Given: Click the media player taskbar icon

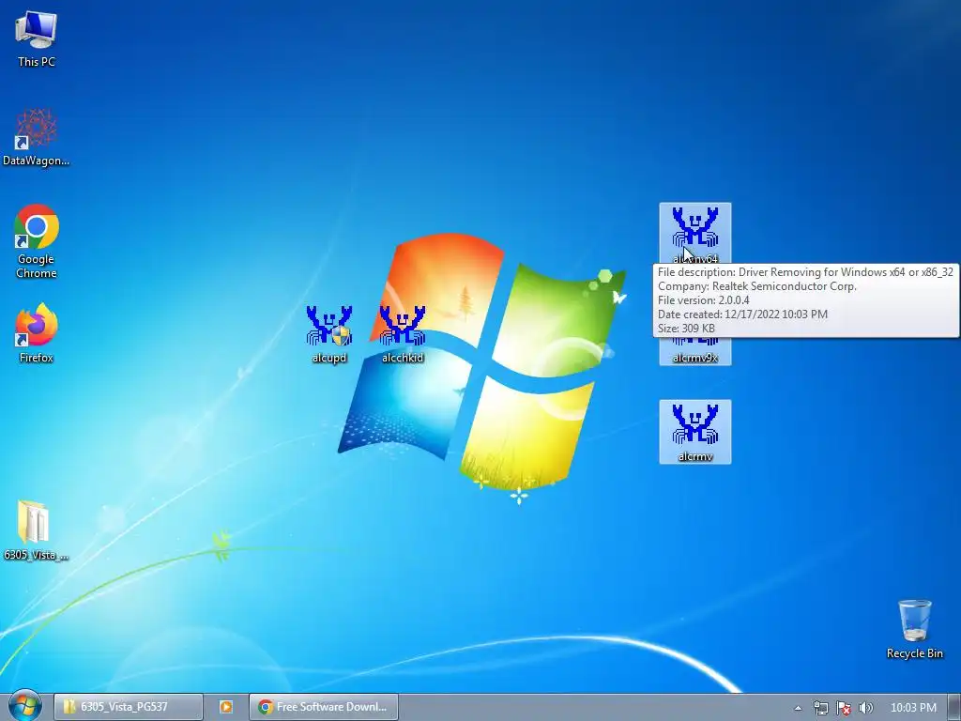Looking at the screenshot, I should [225, 707].
